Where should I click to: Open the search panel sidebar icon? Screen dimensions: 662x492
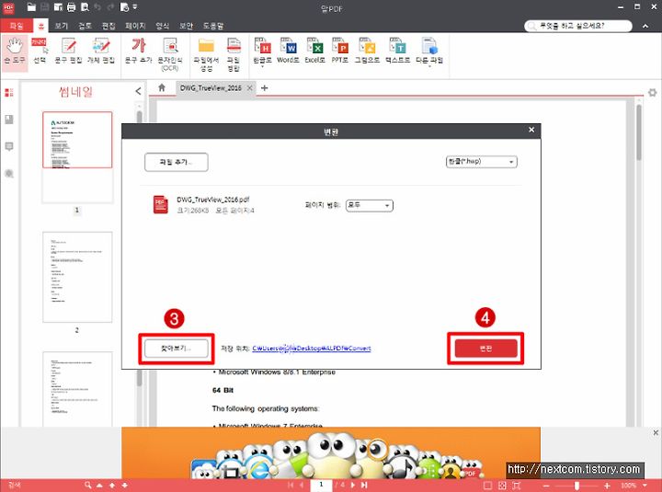(9, 174)
